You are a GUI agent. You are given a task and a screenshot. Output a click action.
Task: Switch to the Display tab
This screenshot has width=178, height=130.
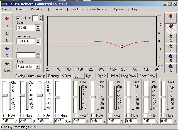pos(20,76)
